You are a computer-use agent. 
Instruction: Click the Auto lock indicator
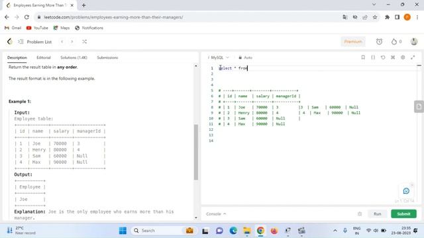click(x=245, y=58)
